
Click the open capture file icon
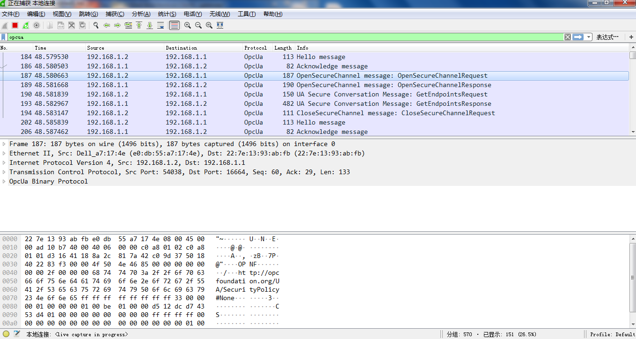(x=50, y=25)
